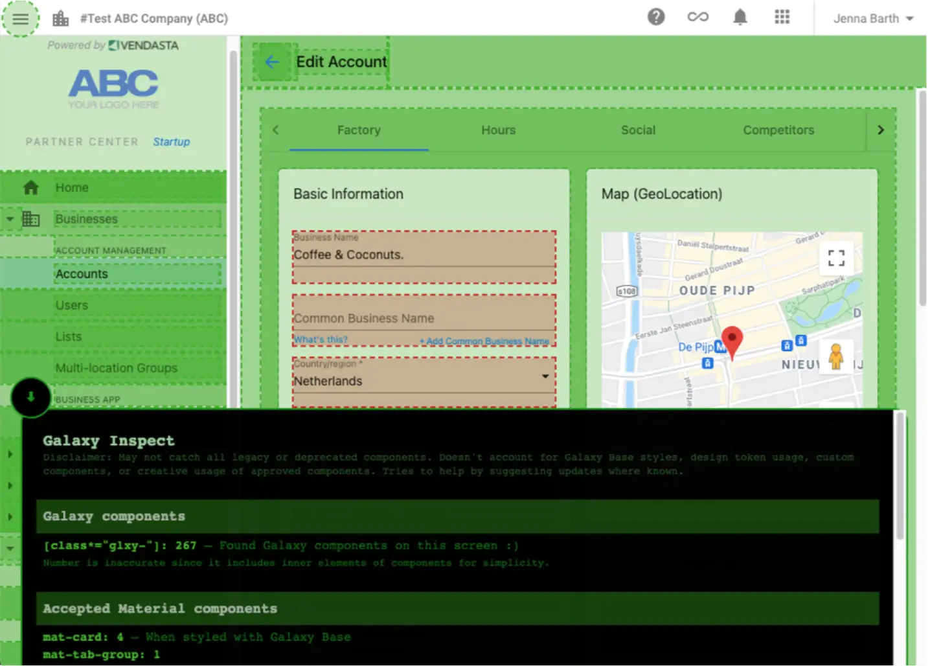Switch to the Social tab

pos(638,130)
